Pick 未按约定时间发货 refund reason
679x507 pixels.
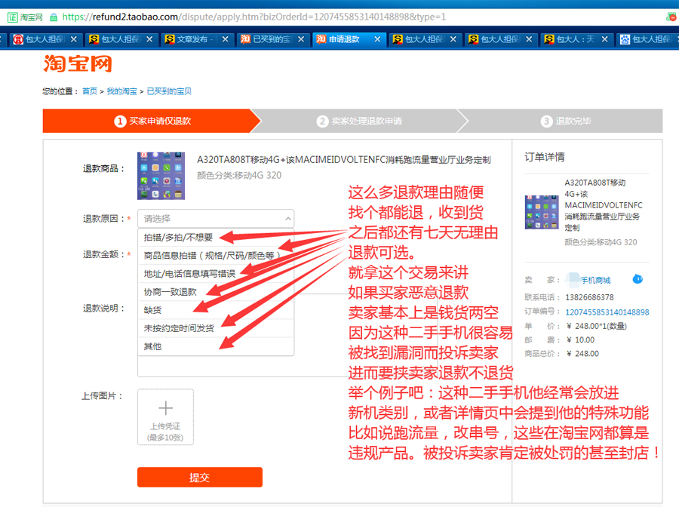[179, 328]
